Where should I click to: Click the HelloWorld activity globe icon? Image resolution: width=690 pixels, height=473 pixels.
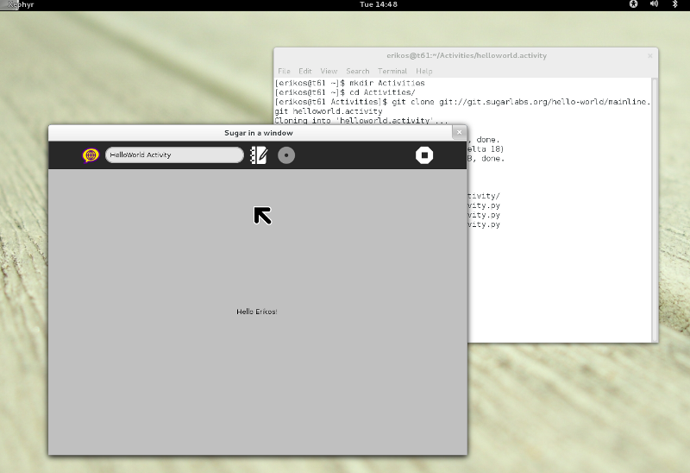(91, 155)
